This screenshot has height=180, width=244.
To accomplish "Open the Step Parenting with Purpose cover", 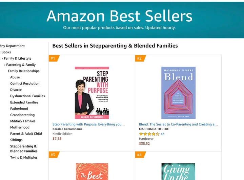I will pyautogui.click(x=92, y=93).
